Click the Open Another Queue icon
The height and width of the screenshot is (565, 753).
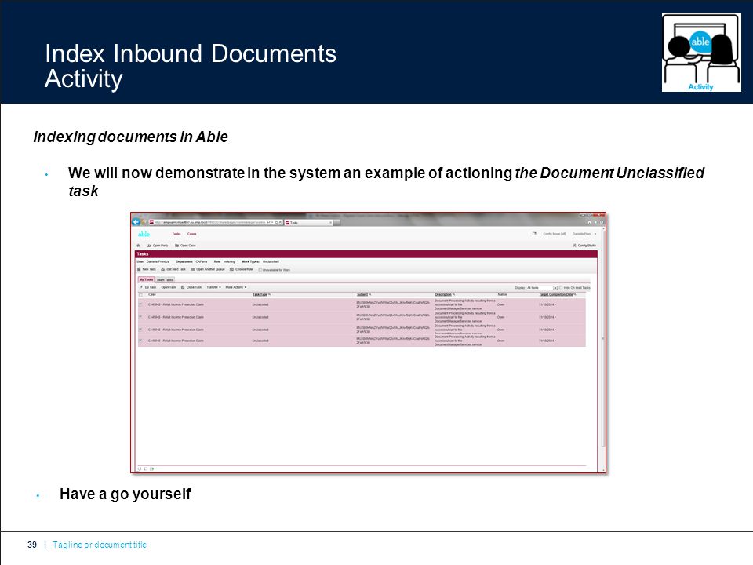pos(193,269)
